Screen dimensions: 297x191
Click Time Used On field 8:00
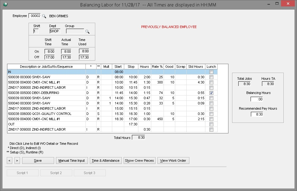[x=84, y=51]
